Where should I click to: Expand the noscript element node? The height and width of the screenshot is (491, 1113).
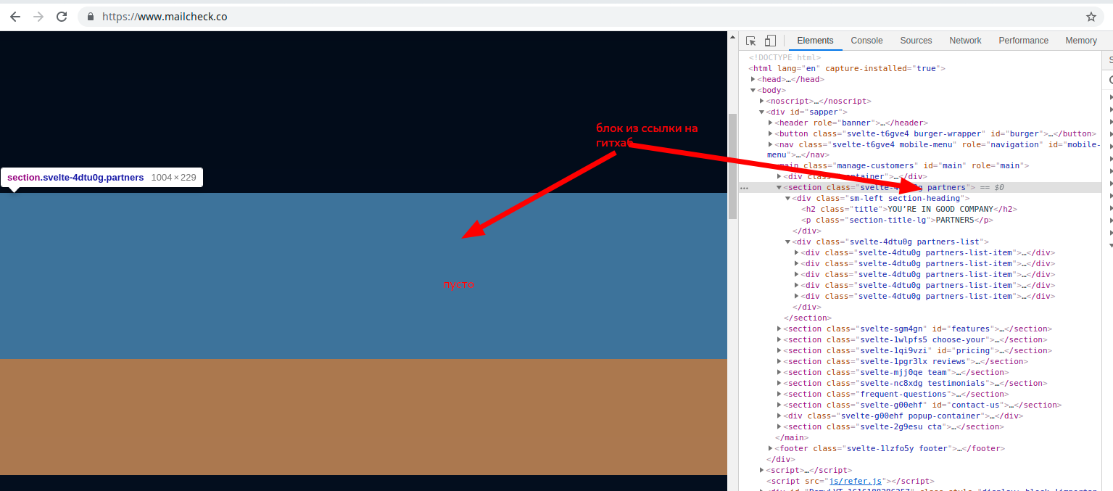(x=761, y=101)
